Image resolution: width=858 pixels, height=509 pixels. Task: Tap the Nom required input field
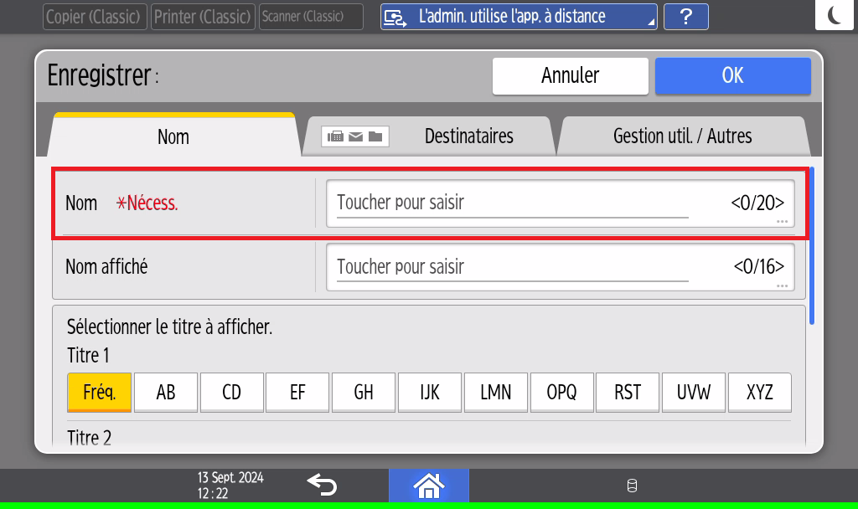click(560, 203)
